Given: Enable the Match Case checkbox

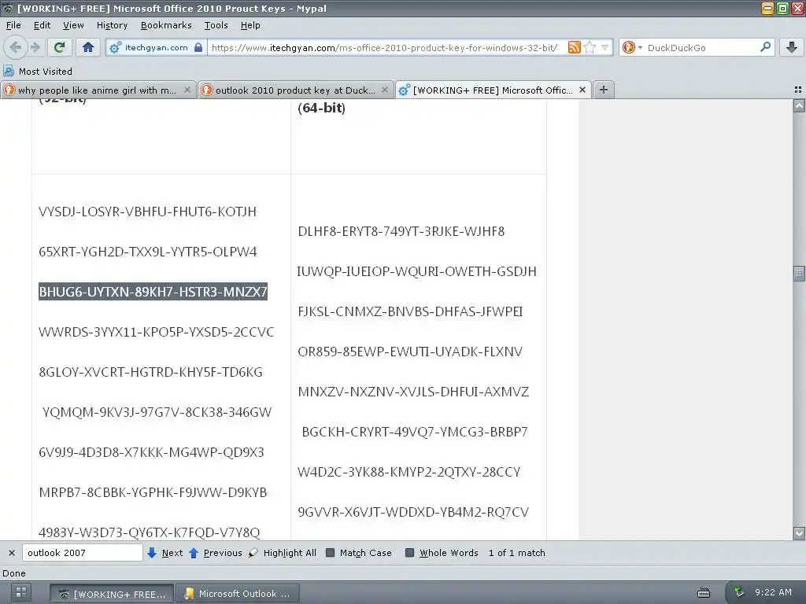Looking at the screenshot, I should [330, 553].
